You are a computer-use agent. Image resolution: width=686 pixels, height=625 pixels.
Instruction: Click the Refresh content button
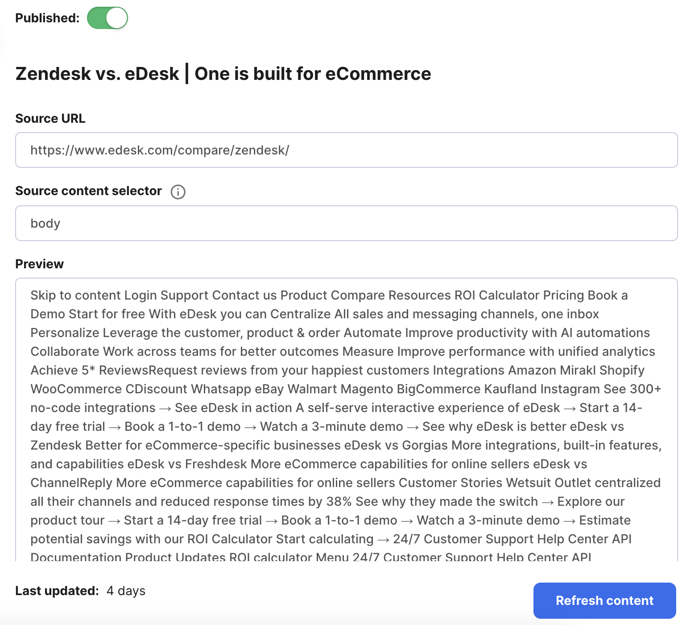coord(604,600)
